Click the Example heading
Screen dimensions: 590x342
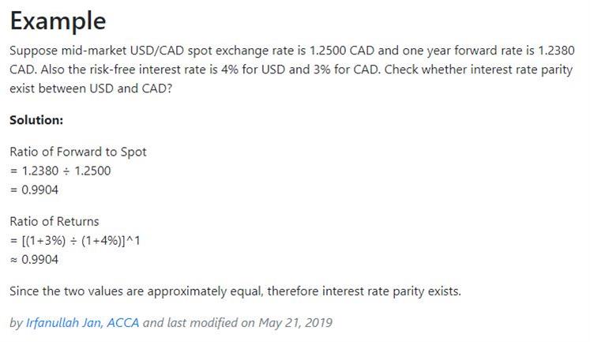pos(58,21)
